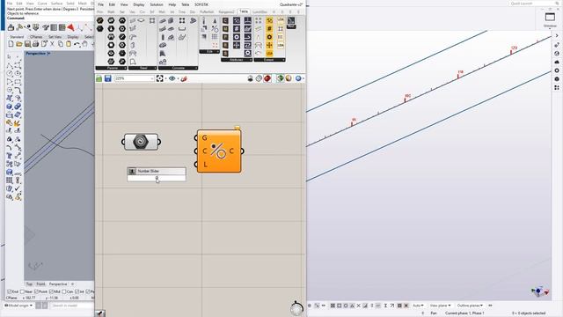Pick yellow UDA icon in Extend panel

269,54
